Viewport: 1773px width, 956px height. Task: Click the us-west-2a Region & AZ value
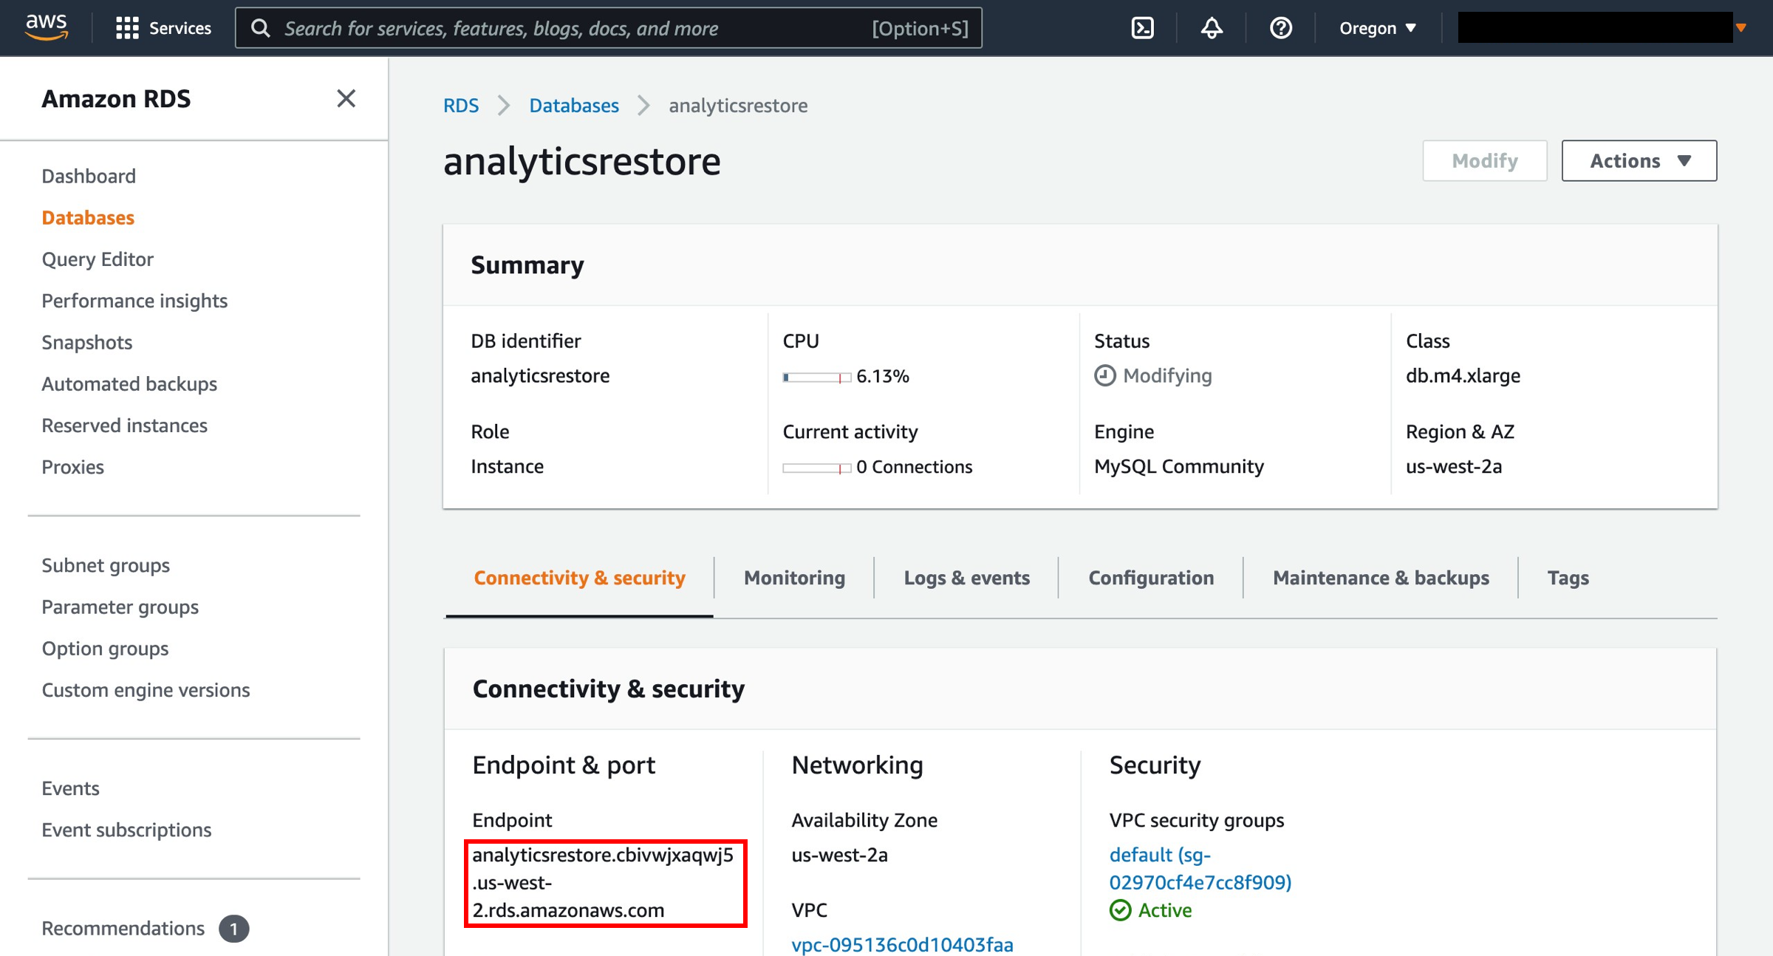point(1454,466)
